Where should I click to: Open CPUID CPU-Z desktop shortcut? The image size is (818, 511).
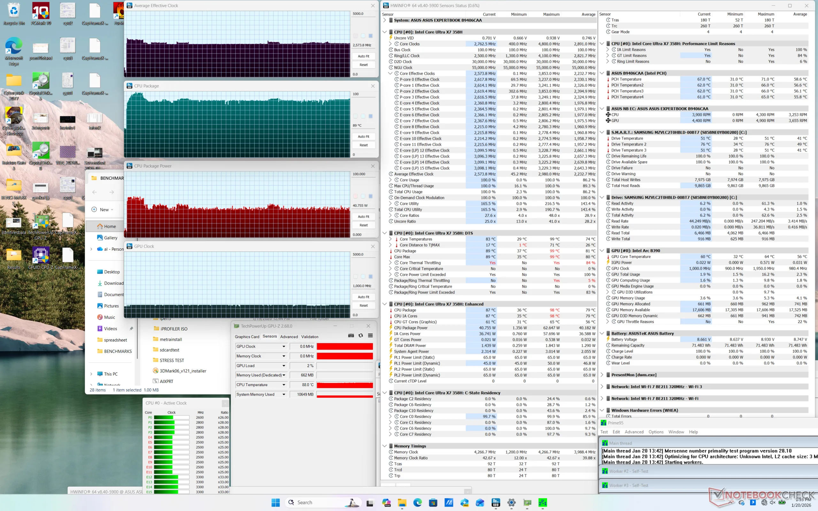pos(41,256)
